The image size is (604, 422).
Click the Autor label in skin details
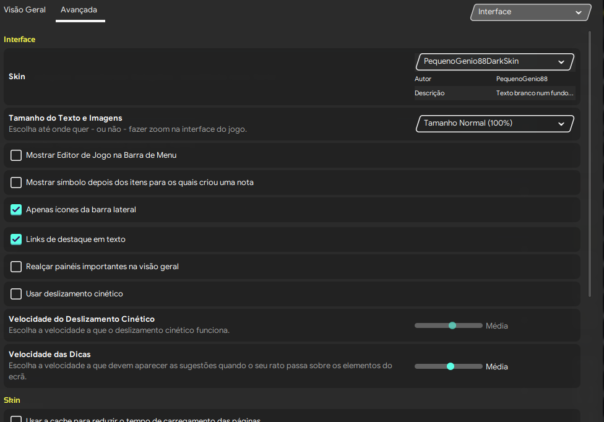pos(423,79)
